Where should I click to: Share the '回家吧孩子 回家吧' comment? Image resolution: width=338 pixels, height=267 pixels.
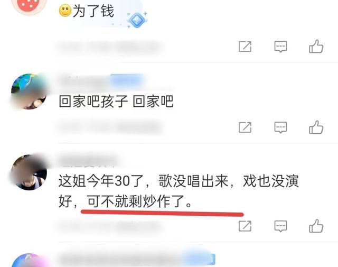point(245,127)
